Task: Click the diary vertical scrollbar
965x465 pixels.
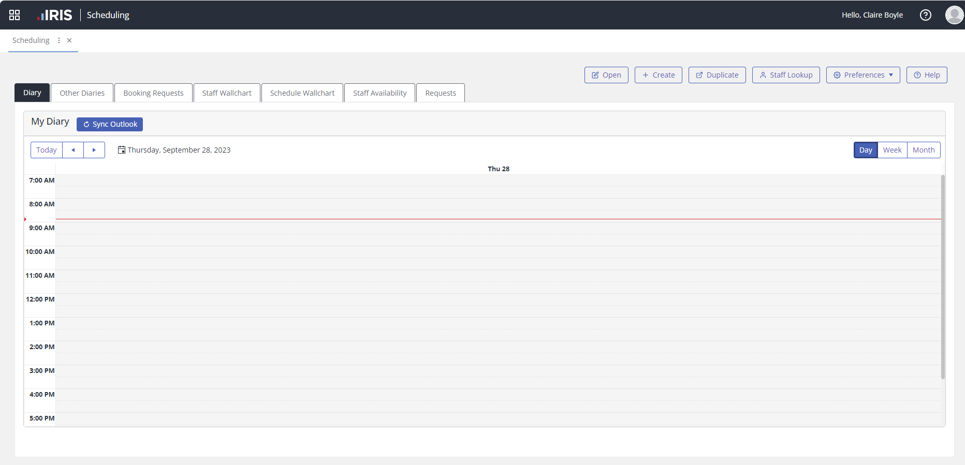Action: click(x=943, y=277)
